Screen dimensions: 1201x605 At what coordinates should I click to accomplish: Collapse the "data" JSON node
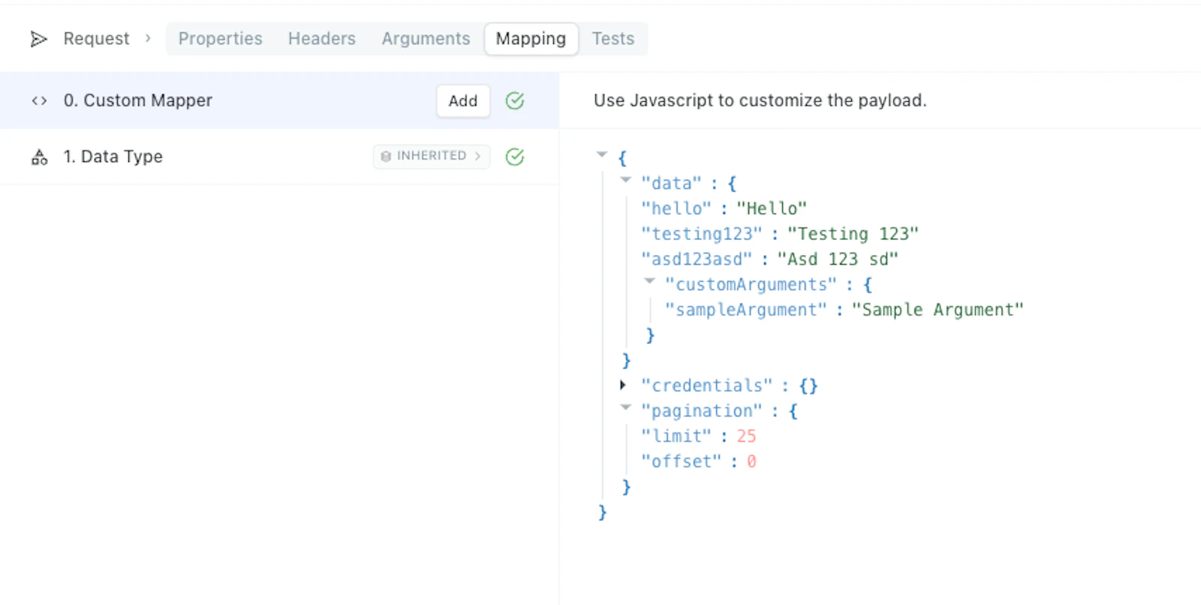pyautogui.click(x=625, y=180)
